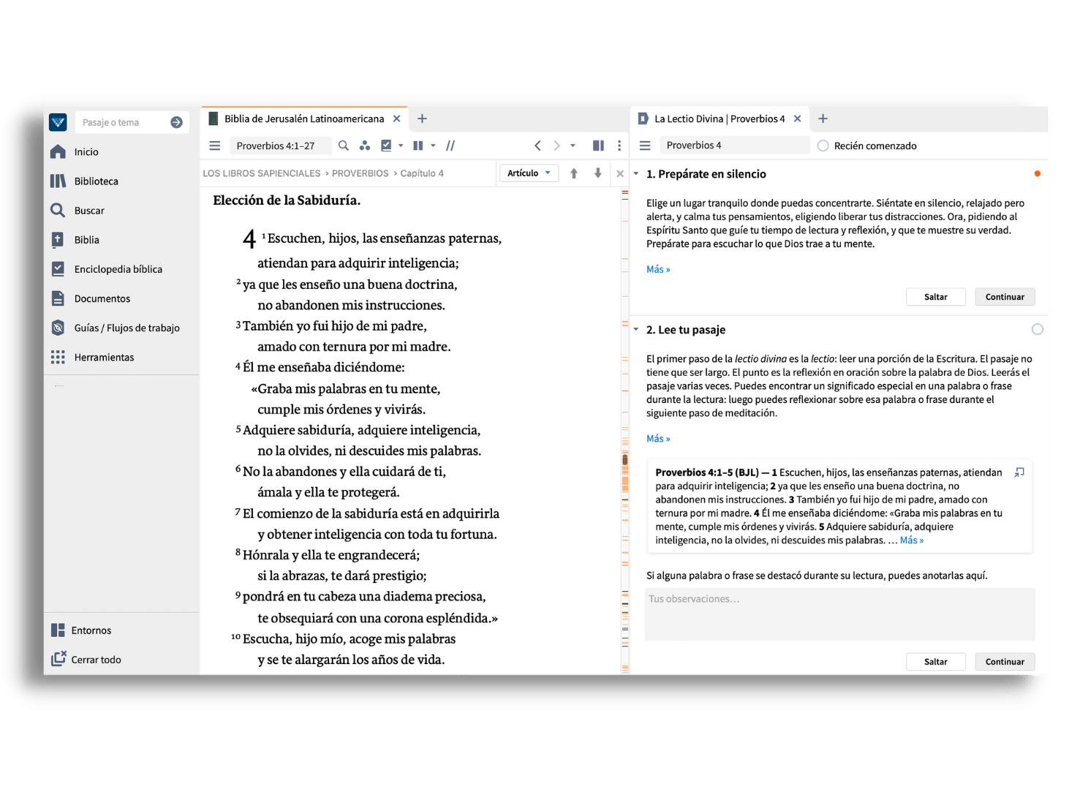The height and width of the screenshot is (803, 1069).
Task: Open Biblioteca in the sidebar
Action: (96, 181)
